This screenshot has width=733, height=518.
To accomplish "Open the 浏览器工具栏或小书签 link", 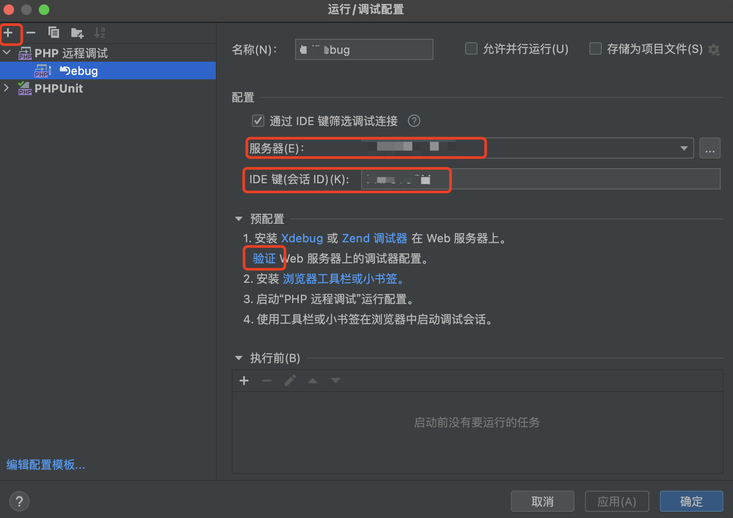I will pyautogui.click(x=343, y=279).
